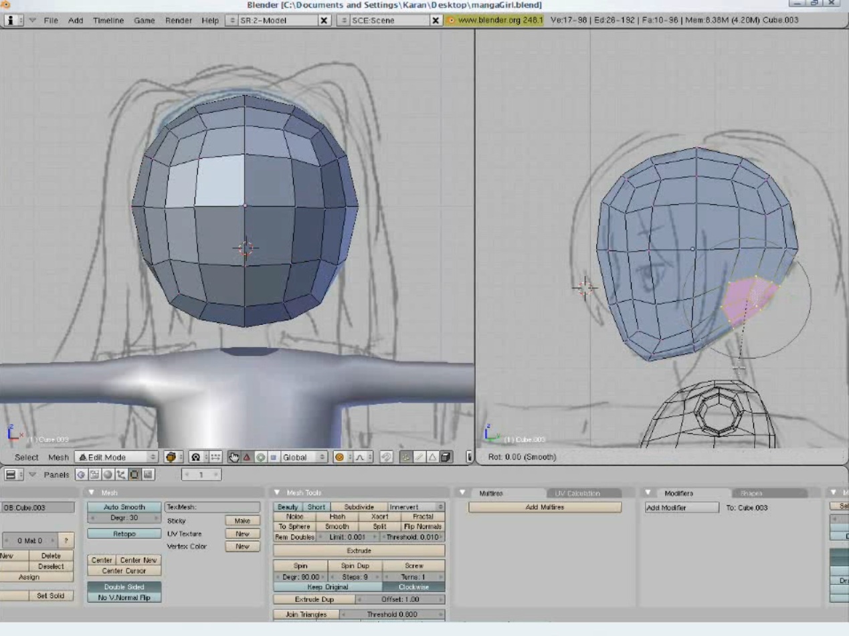Open the Shading context sphere icon
Image resolution: width=849 pixels, height=636 pixels.
click(108, 474)
